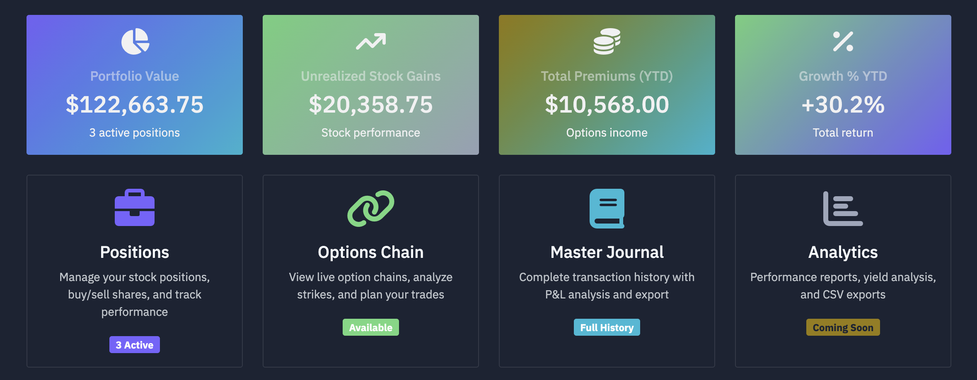Click the blue journal book icon
The height and width of the screenshot is (380, 977).
click(607, 209)
